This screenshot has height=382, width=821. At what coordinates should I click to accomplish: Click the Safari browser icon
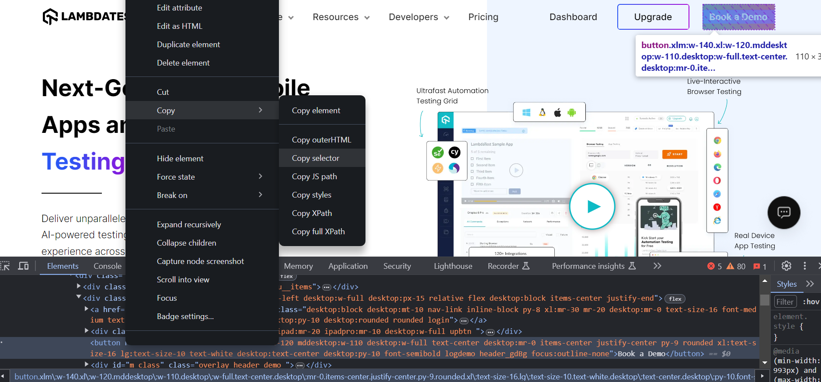717,194
